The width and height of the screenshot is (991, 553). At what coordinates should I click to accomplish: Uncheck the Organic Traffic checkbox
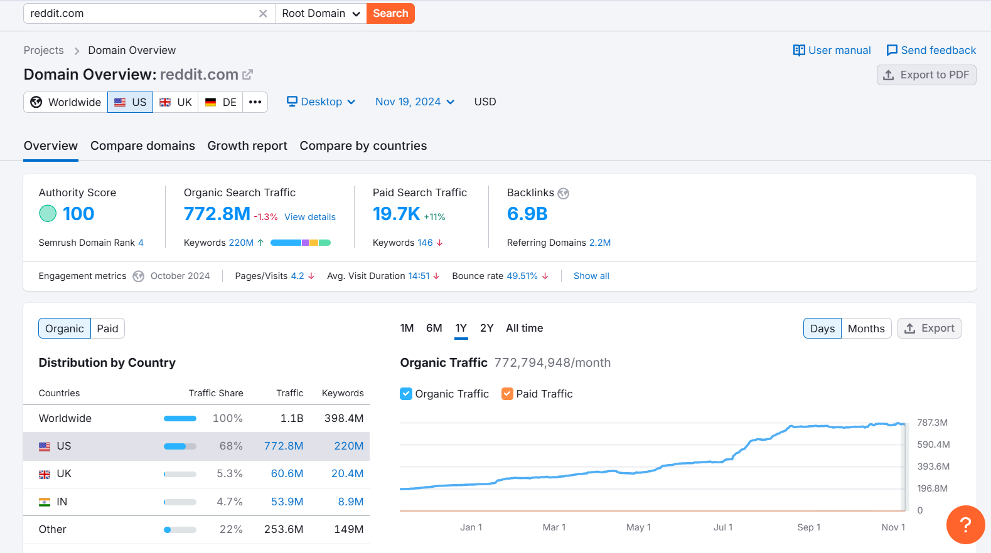click(406, 394)
